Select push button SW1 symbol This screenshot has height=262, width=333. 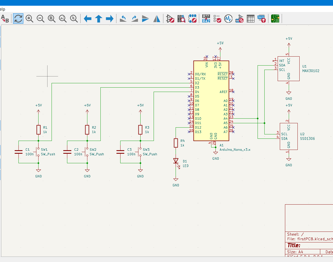point(37,152)
